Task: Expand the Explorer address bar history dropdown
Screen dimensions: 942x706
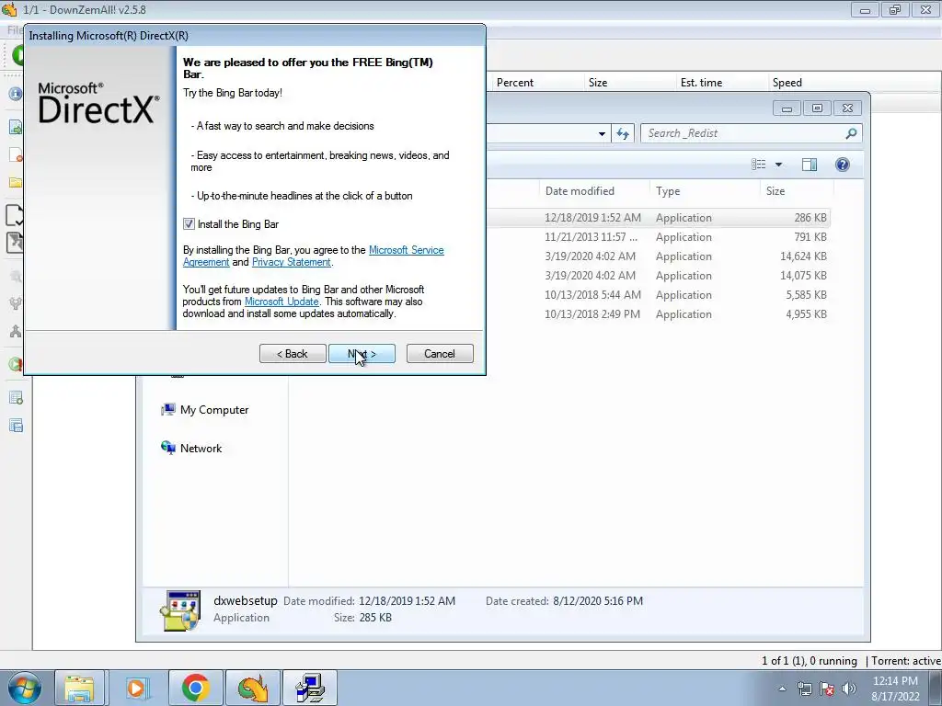Action: tap(602, 133)
